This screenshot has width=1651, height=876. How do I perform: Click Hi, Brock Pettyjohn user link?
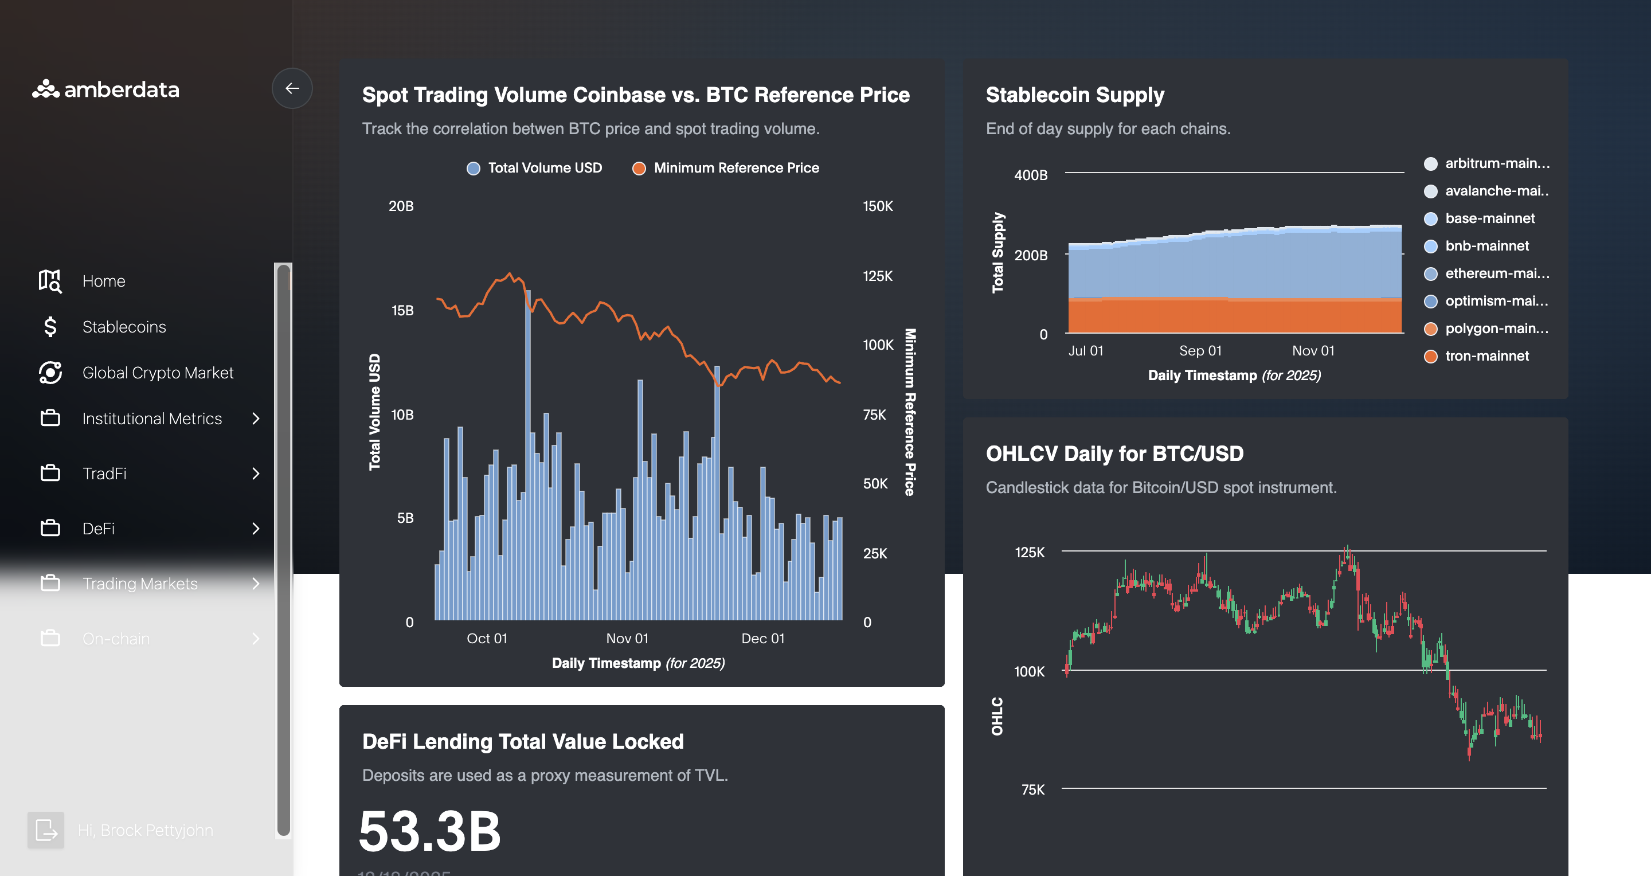145,830
